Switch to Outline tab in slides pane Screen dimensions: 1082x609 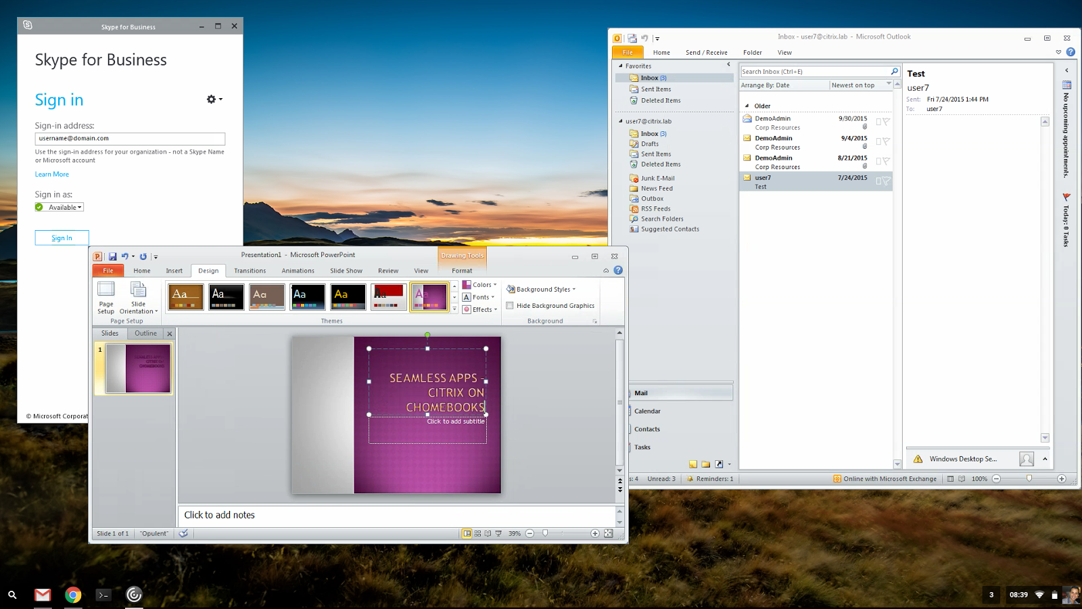coord(145,333)
